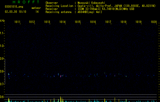Click the bright red meteor echo near 1014
The image size is (160, 102).
(x=61, y=76)
